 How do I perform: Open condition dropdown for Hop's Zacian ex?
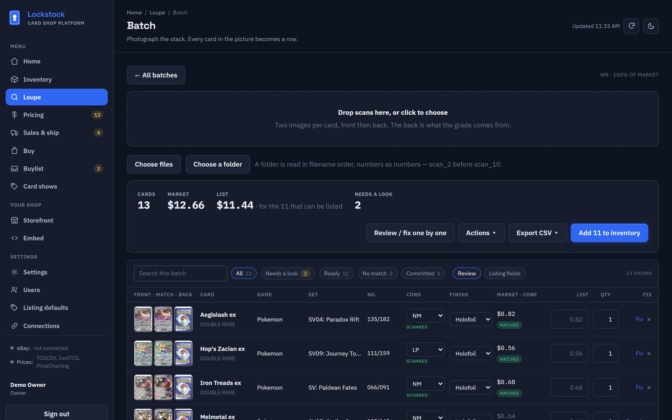pos(425,349)
